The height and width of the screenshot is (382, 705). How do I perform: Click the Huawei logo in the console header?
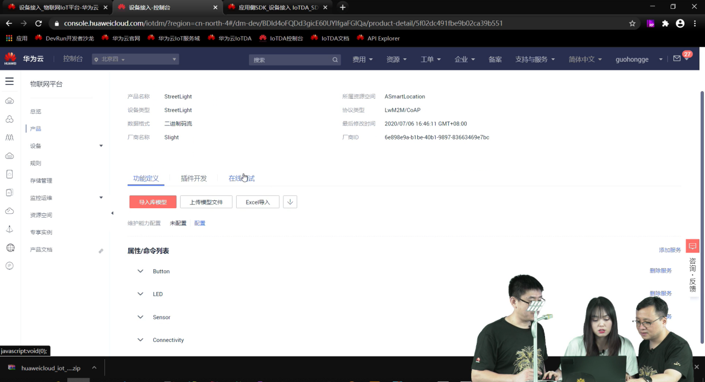click(x=10, y=59)
